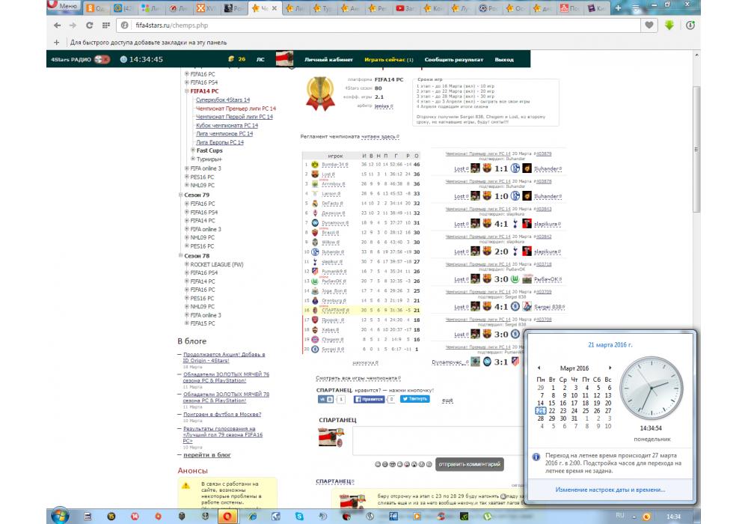Go to next month in calendar
This screenshot has height=524, width=748.
click(610, 368)
